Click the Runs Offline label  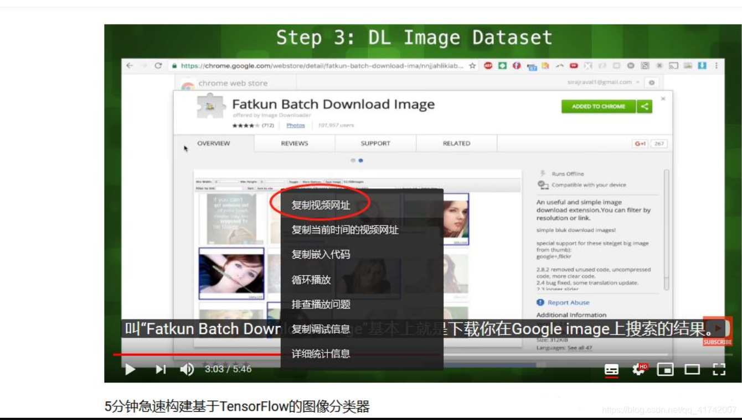[x=568, y=174]
